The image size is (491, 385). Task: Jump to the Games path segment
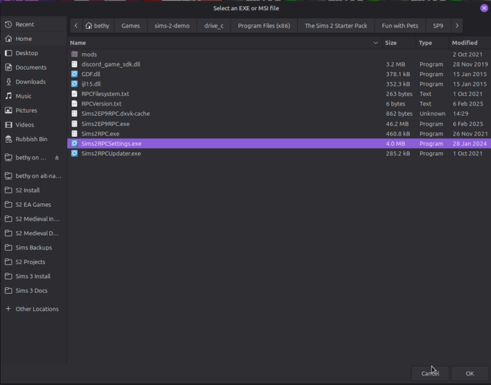pos(130,26)
